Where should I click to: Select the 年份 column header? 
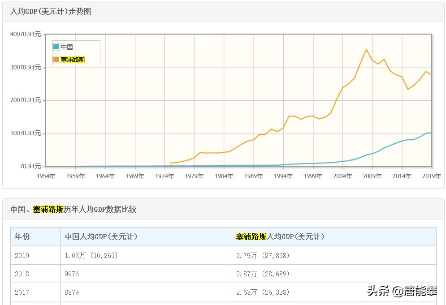(x=22, y=236)
